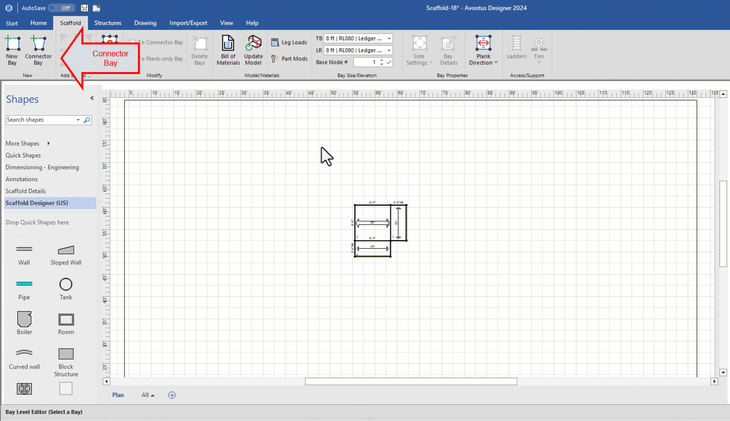Click the Save icon in title bar
The height and width of the screenshot is (421, 730).
pyautogui.click(x=85, y=8)
